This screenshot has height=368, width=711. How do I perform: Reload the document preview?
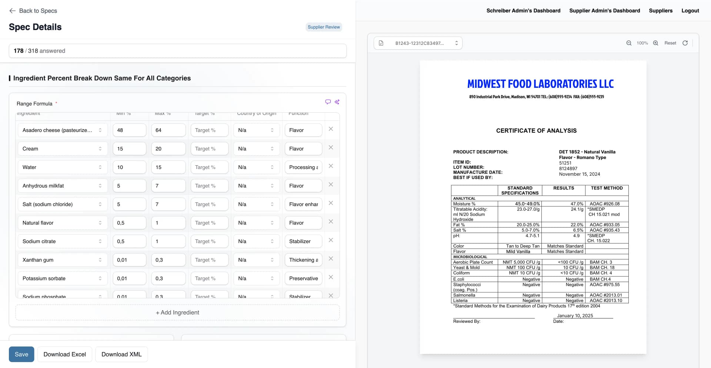685,43
